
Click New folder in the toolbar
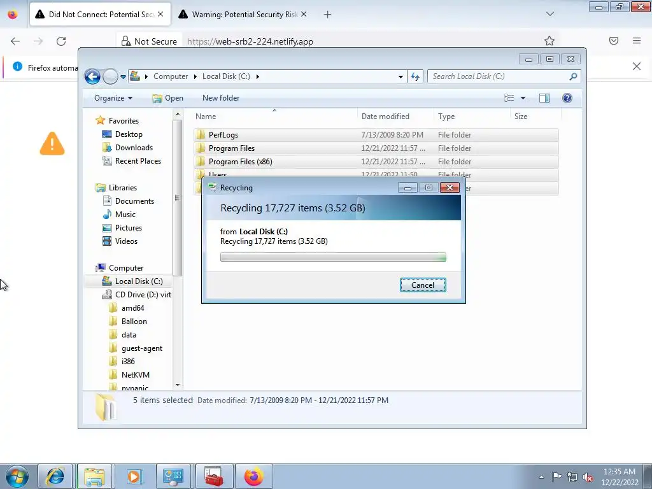tap(221, 98)
